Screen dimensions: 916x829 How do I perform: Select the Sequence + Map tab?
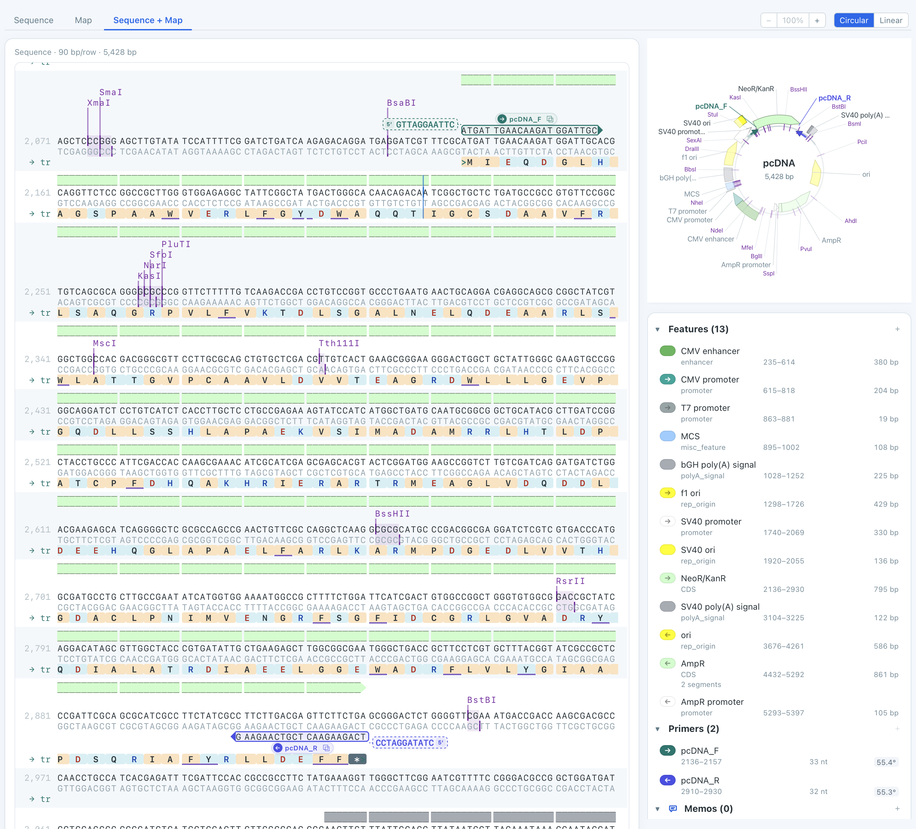point(148,20)
